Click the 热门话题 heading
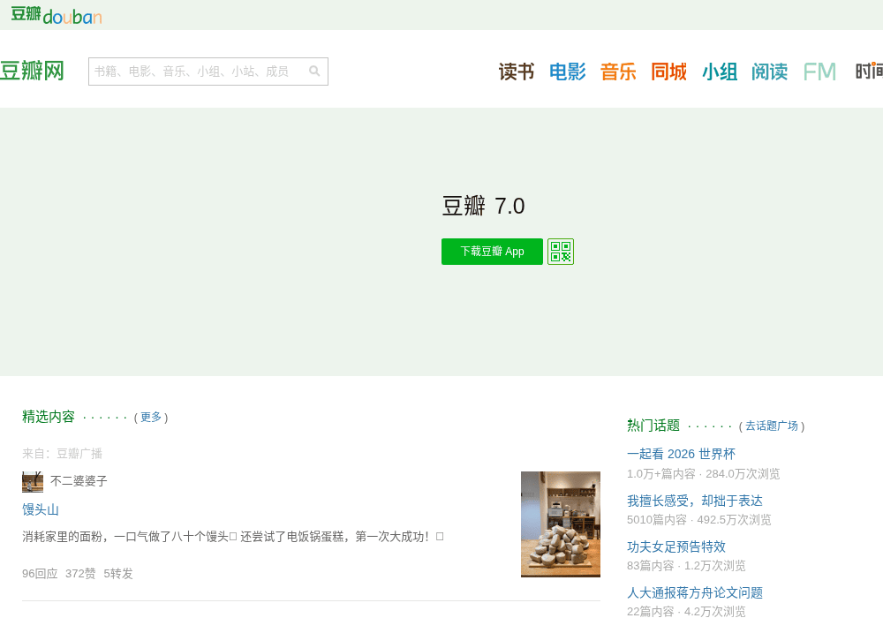The width and height of the screenshot is (883, 618). 653,426
